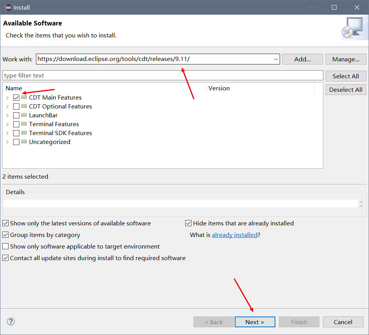Click the Eclipse icon in the title bar

(x=8, y=7)
